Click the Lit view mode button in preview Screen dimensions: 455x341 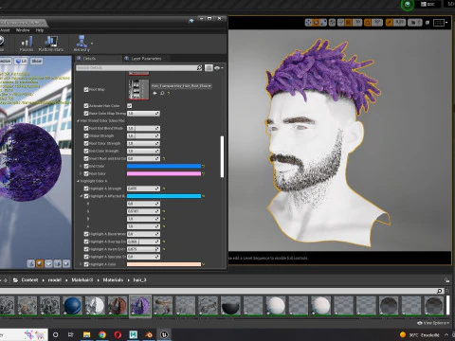[21, 61]
